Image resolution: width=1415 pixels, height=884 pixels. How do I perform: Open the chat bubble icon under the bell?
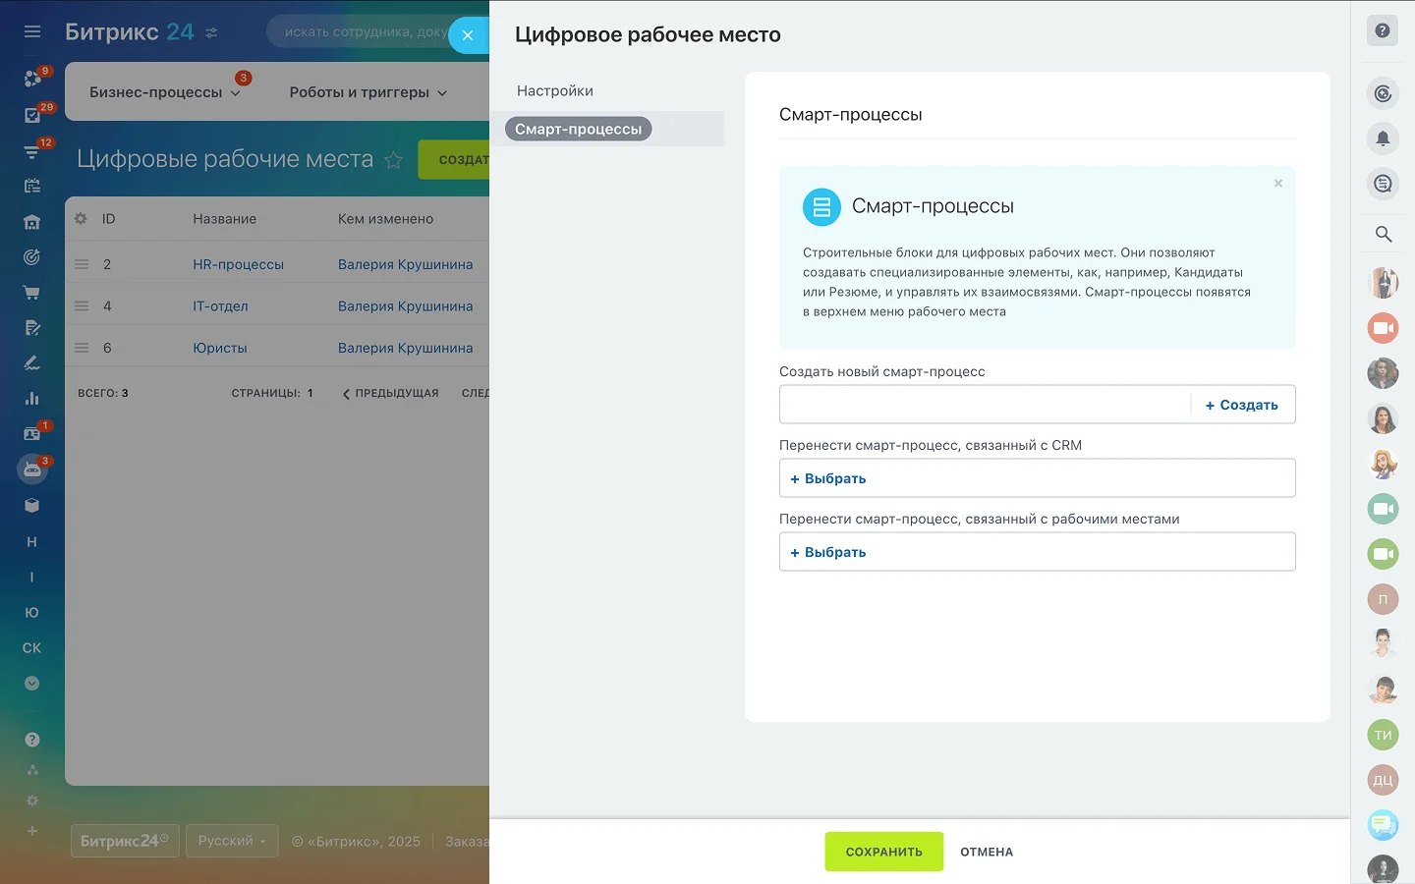[x=1383, y=184]
